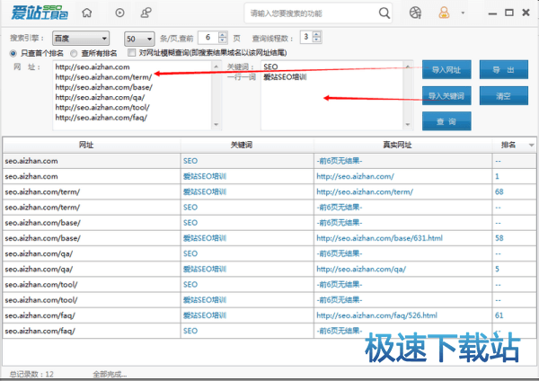Click keyword list scrollbar up arrow
Screen dimensions: 539x381
[408, 66]
